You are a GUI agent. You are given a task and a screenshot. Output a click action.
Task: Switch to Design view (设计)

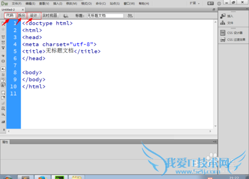click(x=33, y=15)
